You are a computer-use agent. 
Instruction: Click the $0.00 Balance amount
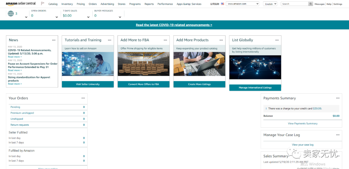coord(336,116)
